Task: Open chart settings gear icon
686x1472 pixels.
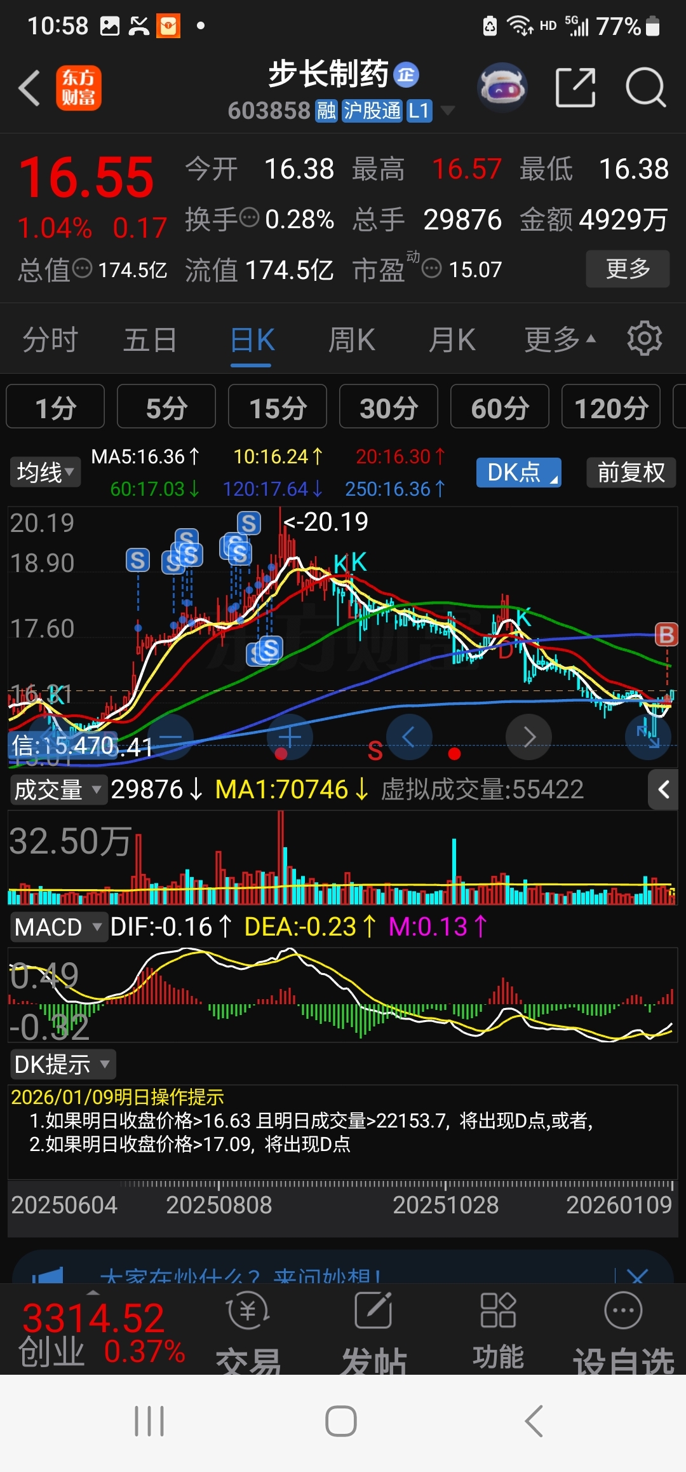Action: pyautogui.click(x=644, y=338)
